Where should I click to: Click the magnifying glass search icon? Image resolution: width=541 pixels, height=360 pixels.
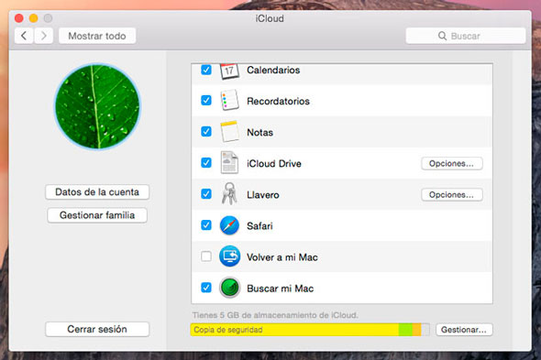pos(442,36)
